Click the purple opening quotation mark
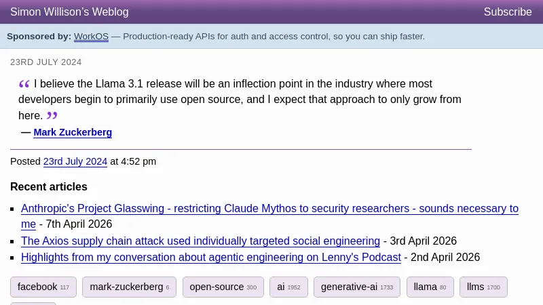Viewport: 543px width, 305px height. point(24,85)
